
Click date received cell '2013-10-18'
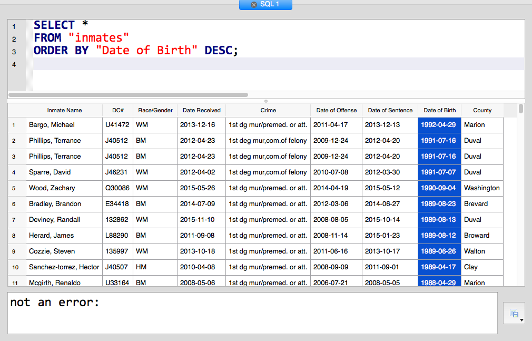pyautogui.click(x=202, y=251)
